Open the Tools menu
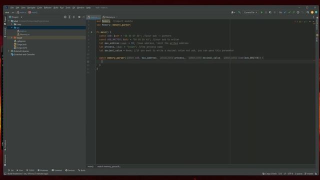 click(68, 7)
